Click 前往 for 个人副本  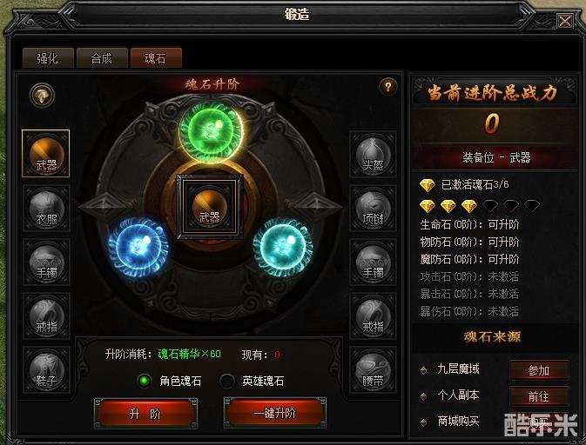(539, 396)
